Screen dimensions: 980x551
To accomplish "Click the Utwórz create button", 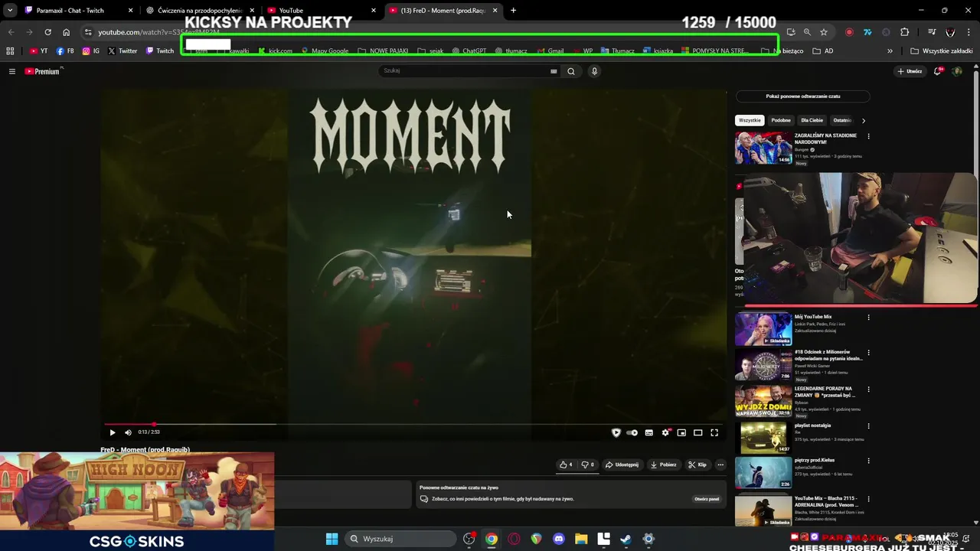I will pos(910,71).
